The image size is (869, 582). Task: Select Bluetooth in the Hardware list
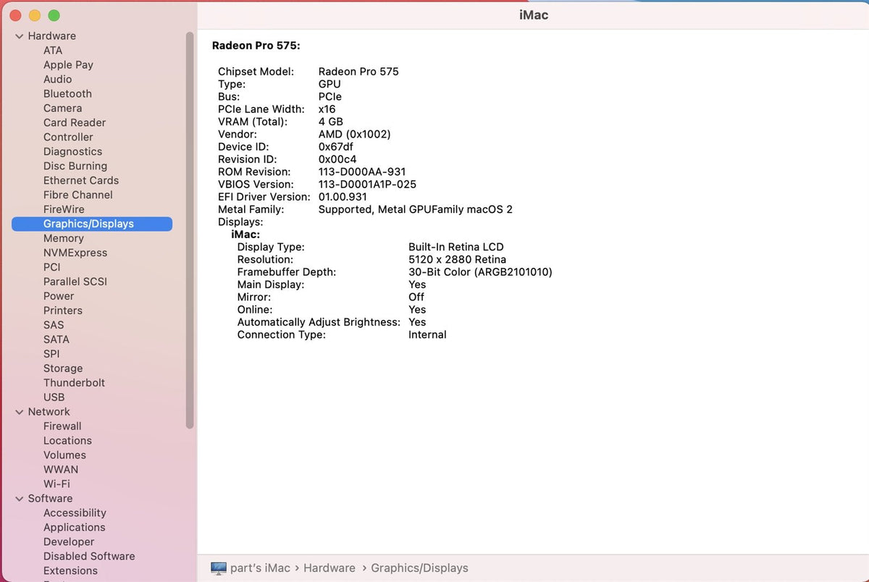pos(67,93)
